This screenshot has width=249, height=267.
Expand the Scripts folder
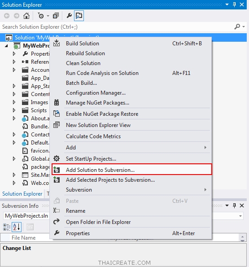14,110
